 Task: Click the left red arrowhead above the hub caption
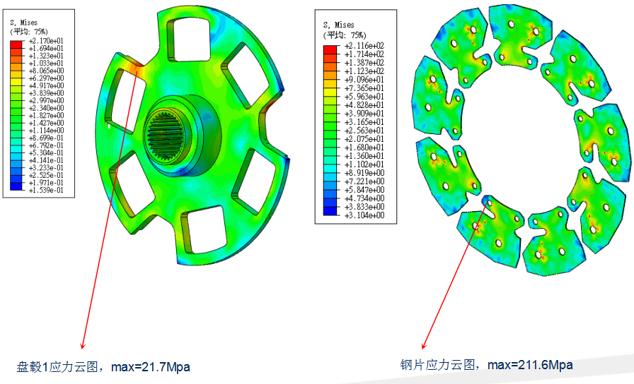click(83, 346)
